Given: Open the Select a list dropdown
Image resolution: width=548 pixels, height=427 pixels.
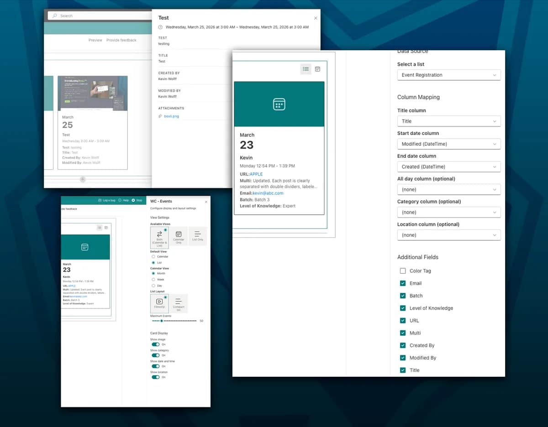Looking at the screenshot, I should pyautogui.click(x=449, y=75).
